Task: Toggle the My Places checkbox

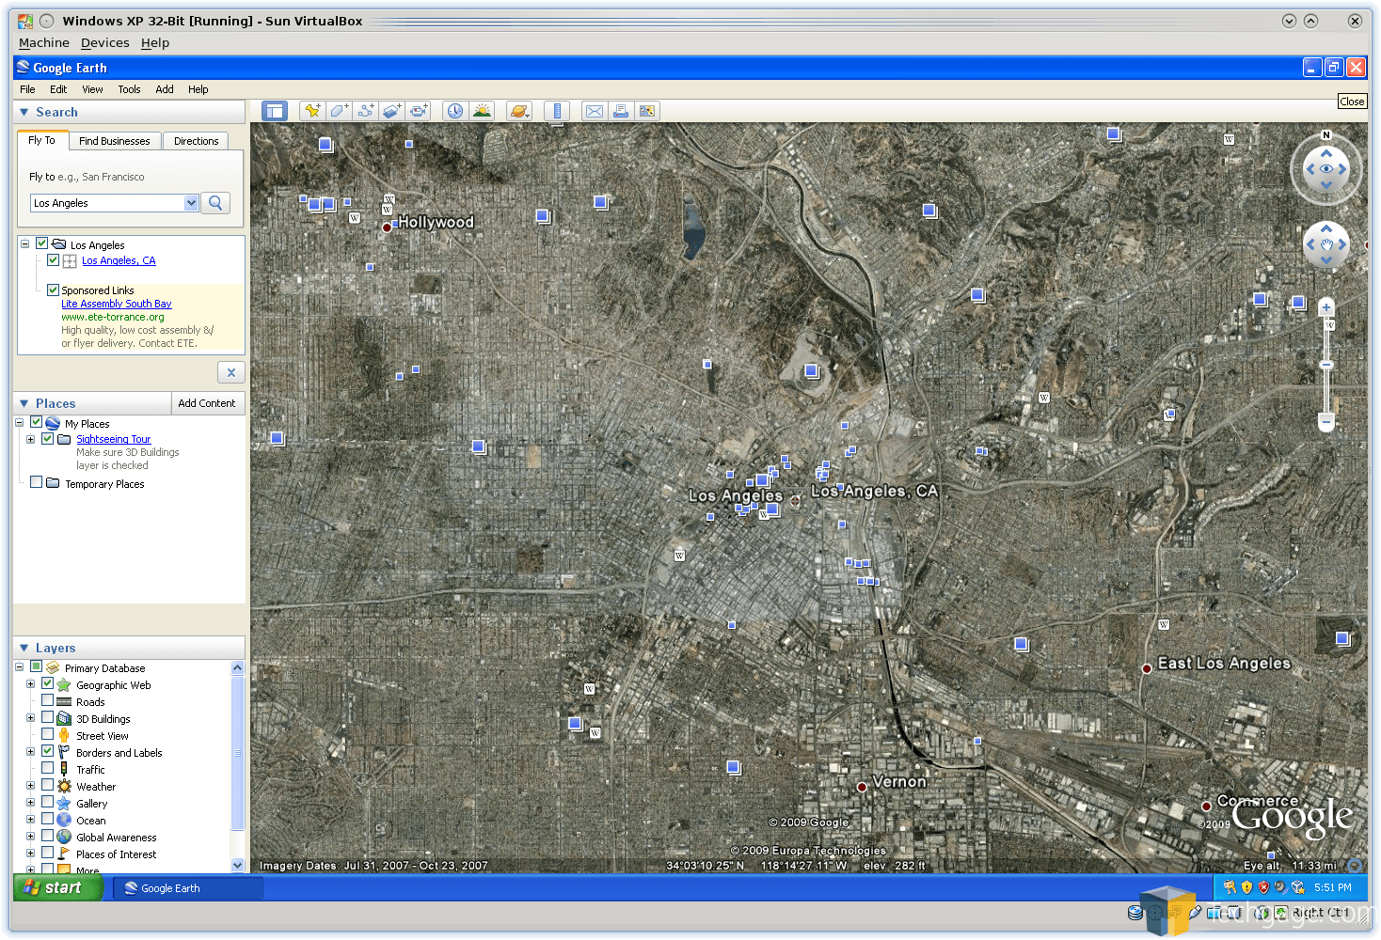Action: (36, 422)
